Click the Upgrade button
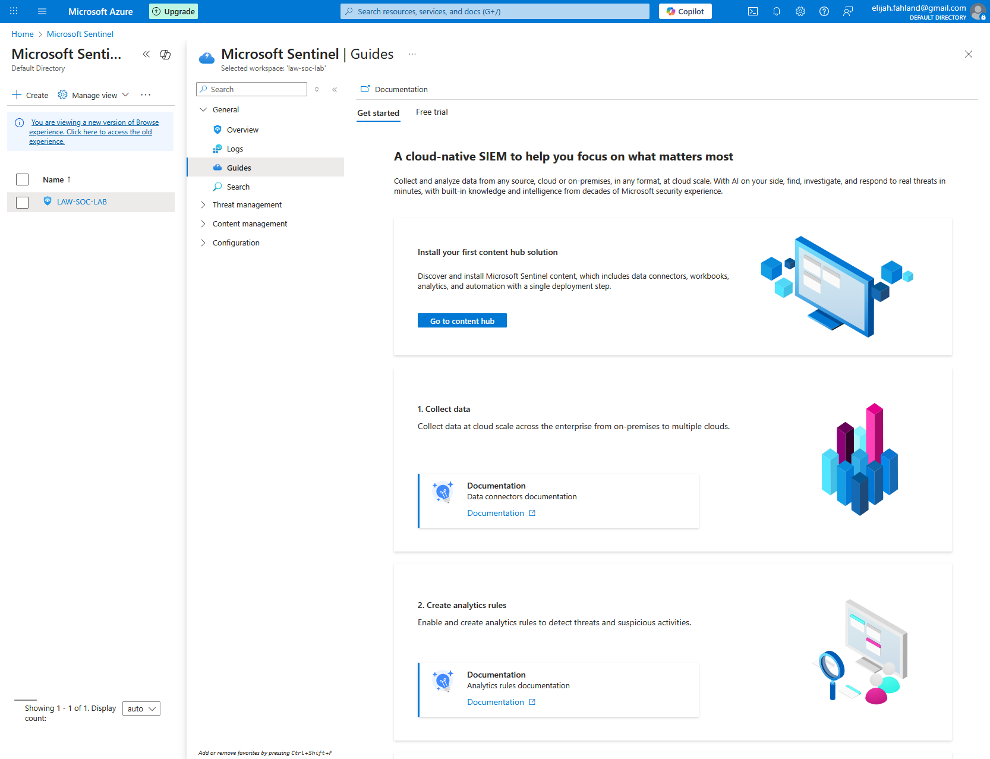The image size is (990, 759). coord(174,11)
